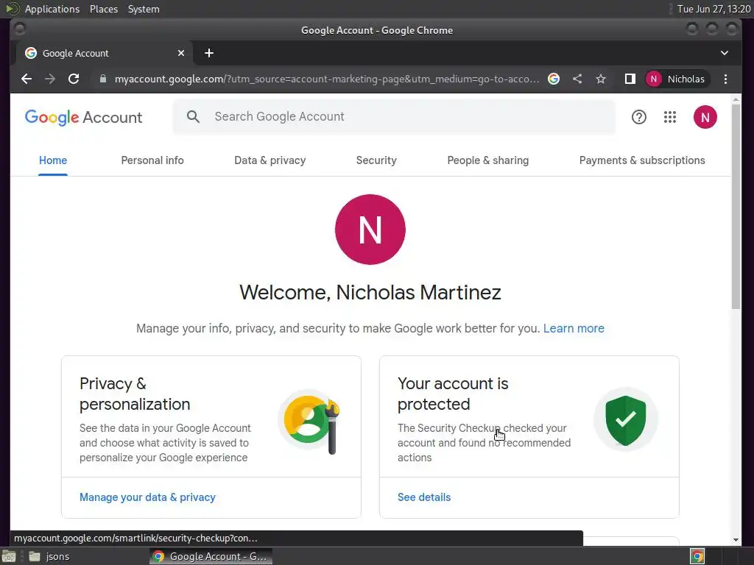Open the Nicholas Chrome profile button
Image resolution: width=754 pixels, height=565 pixels.
[x=677, y=79]
